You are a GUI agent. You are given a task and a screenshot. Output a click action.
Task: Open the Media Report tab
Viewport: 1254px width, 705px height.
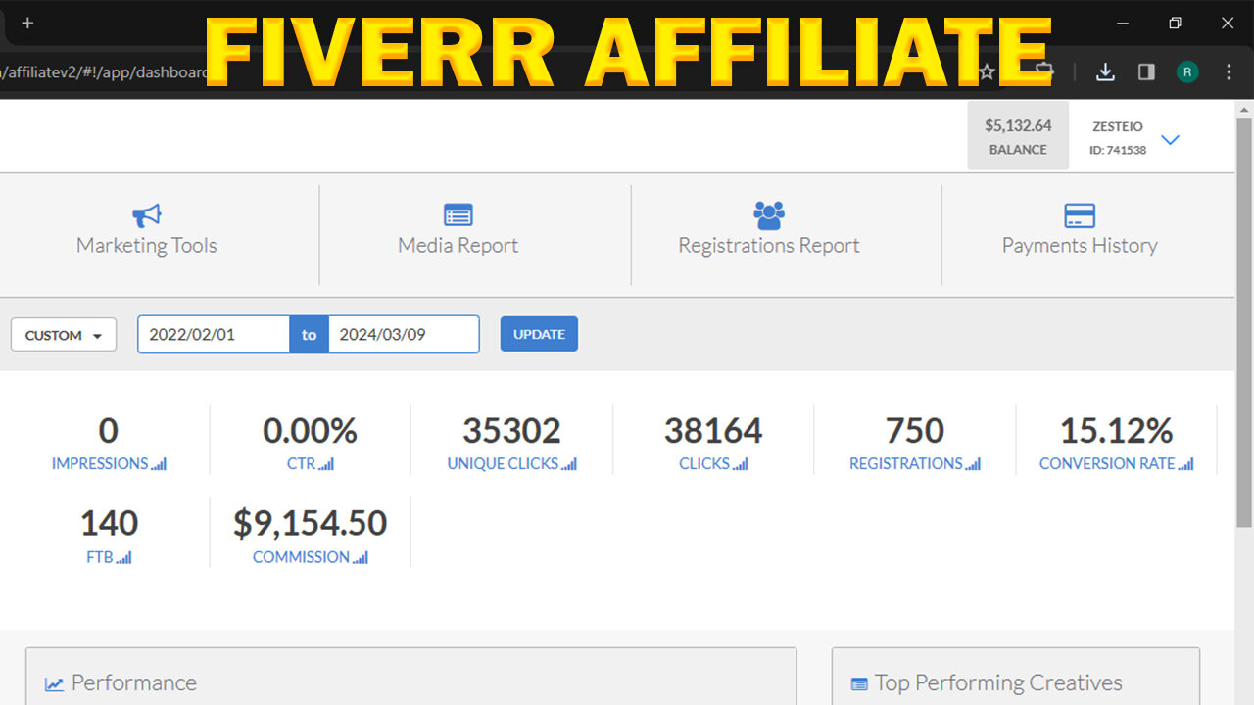coord(458,233)
